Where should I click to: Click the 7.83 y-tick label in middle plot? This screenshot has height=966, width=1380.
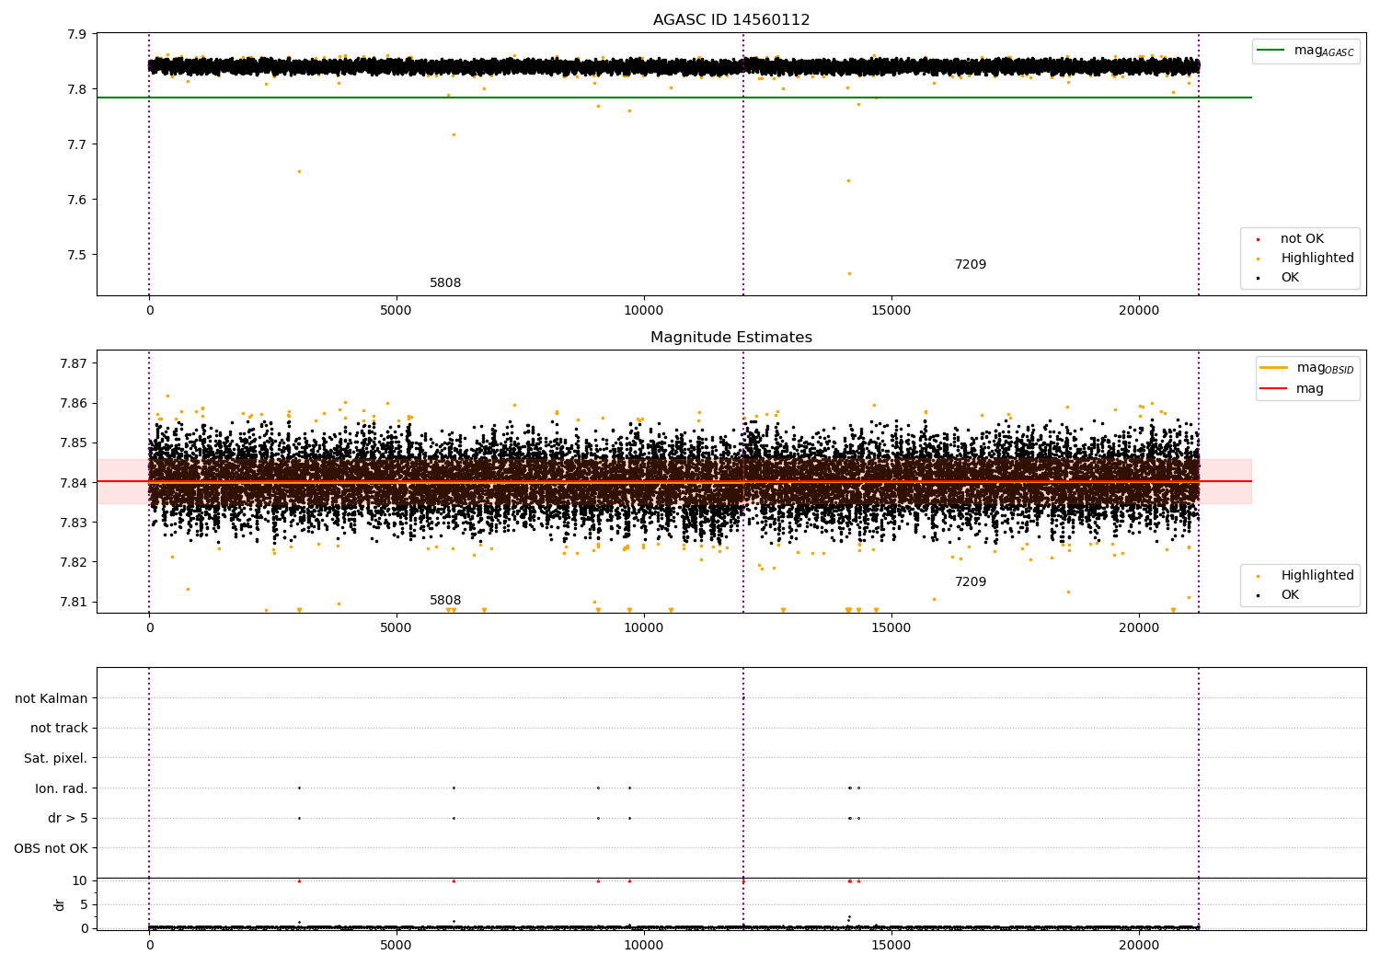74,523
